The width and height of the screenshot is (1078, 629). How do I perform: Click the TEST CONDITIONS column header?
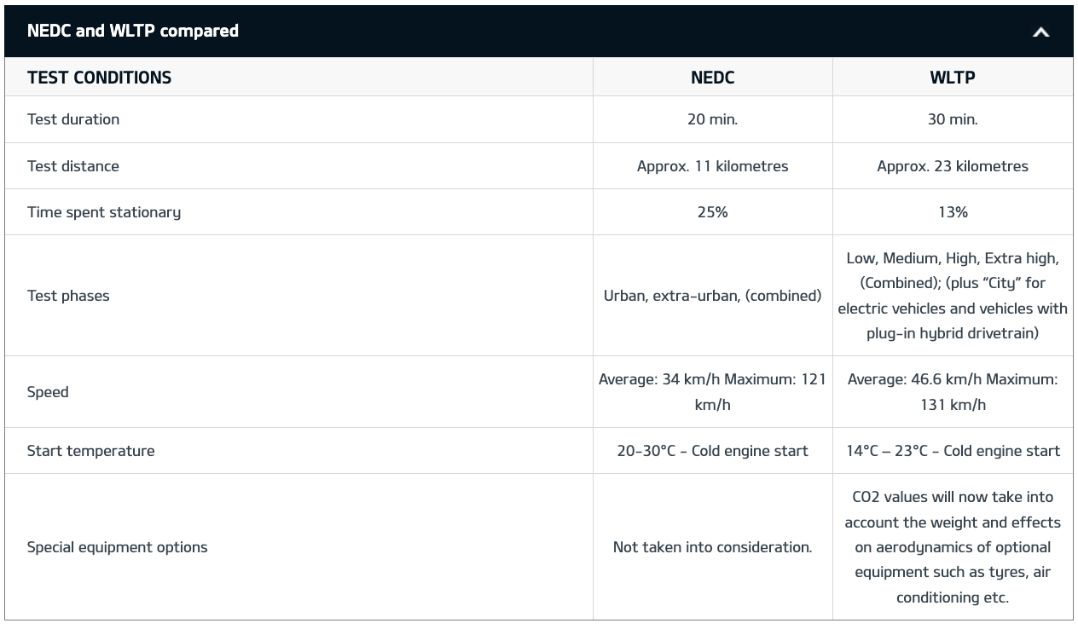pyautogui.click(x=99, y=78)
